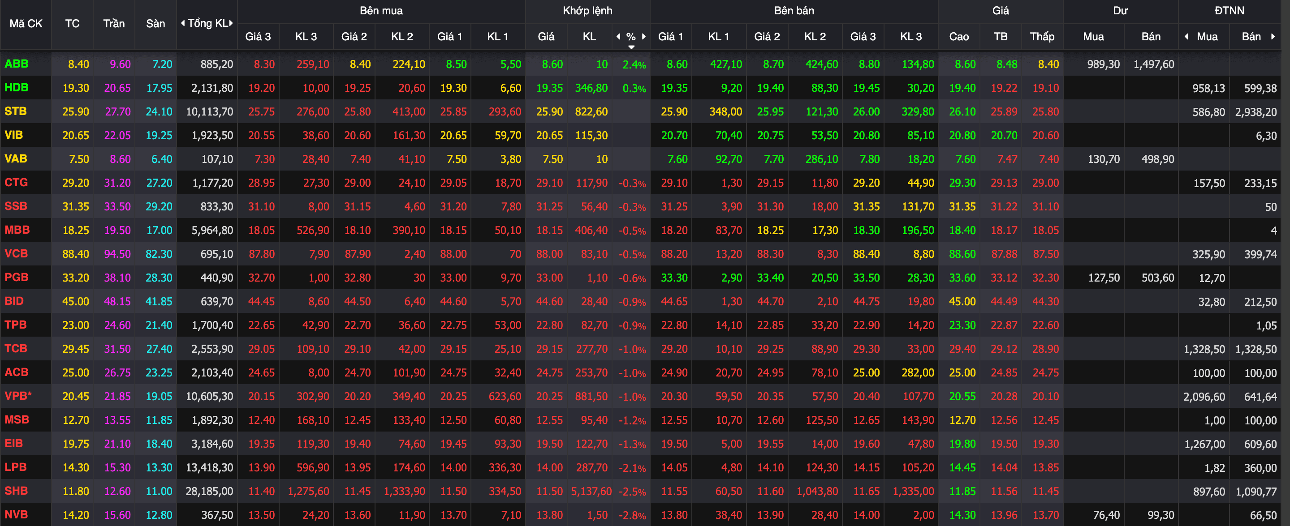Click HDB percent change 0.3%
Viewport: 1290px width, 526px height.
[x=634, y=88]
